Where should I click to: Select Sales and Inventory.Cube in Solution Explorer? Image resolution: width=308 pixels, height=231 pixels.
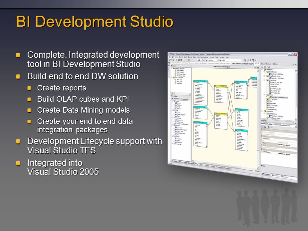click(x=279, y=98)
